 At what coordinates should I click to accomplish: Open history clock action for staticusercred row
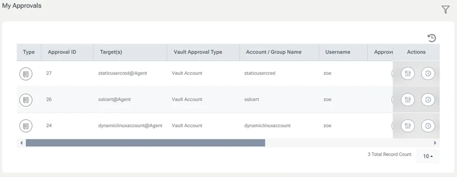coord(428,73)
